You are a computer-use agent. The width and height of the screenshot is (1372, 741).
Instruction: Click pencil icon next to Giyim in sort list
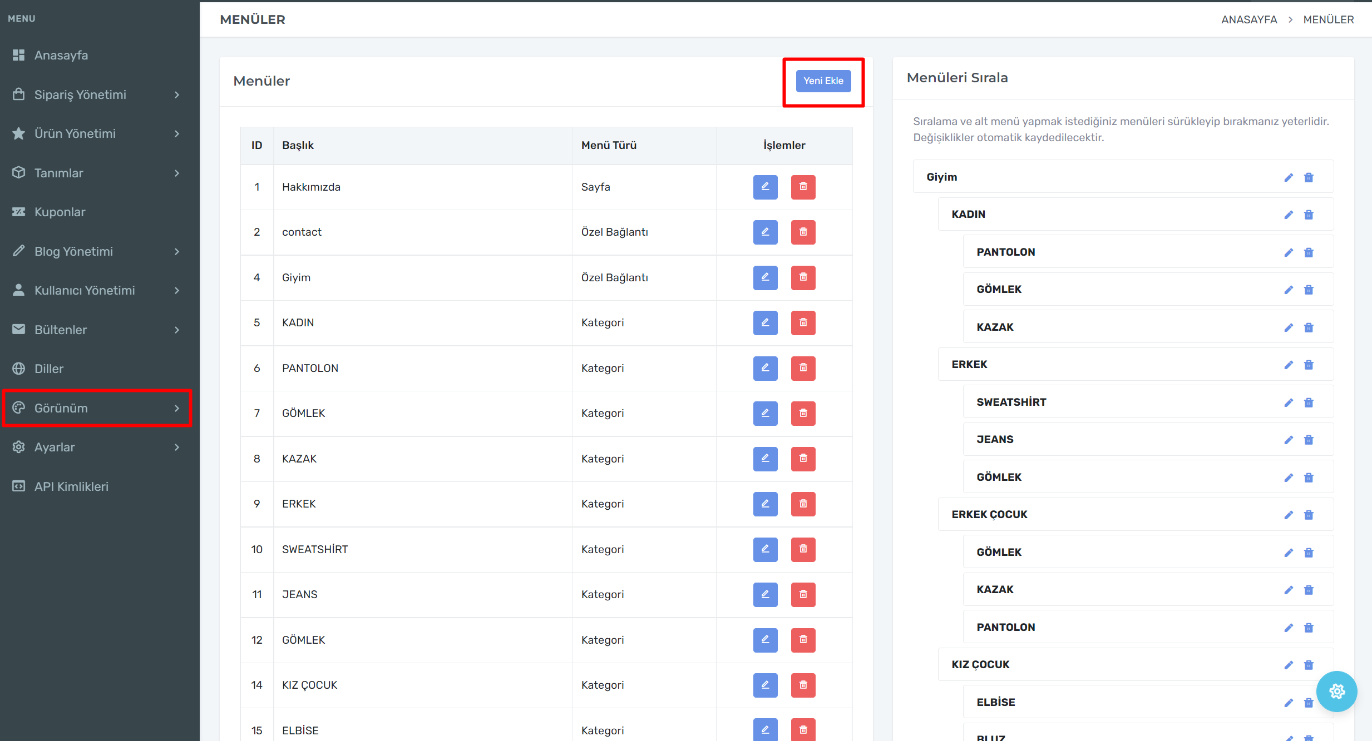[1289, 177]
